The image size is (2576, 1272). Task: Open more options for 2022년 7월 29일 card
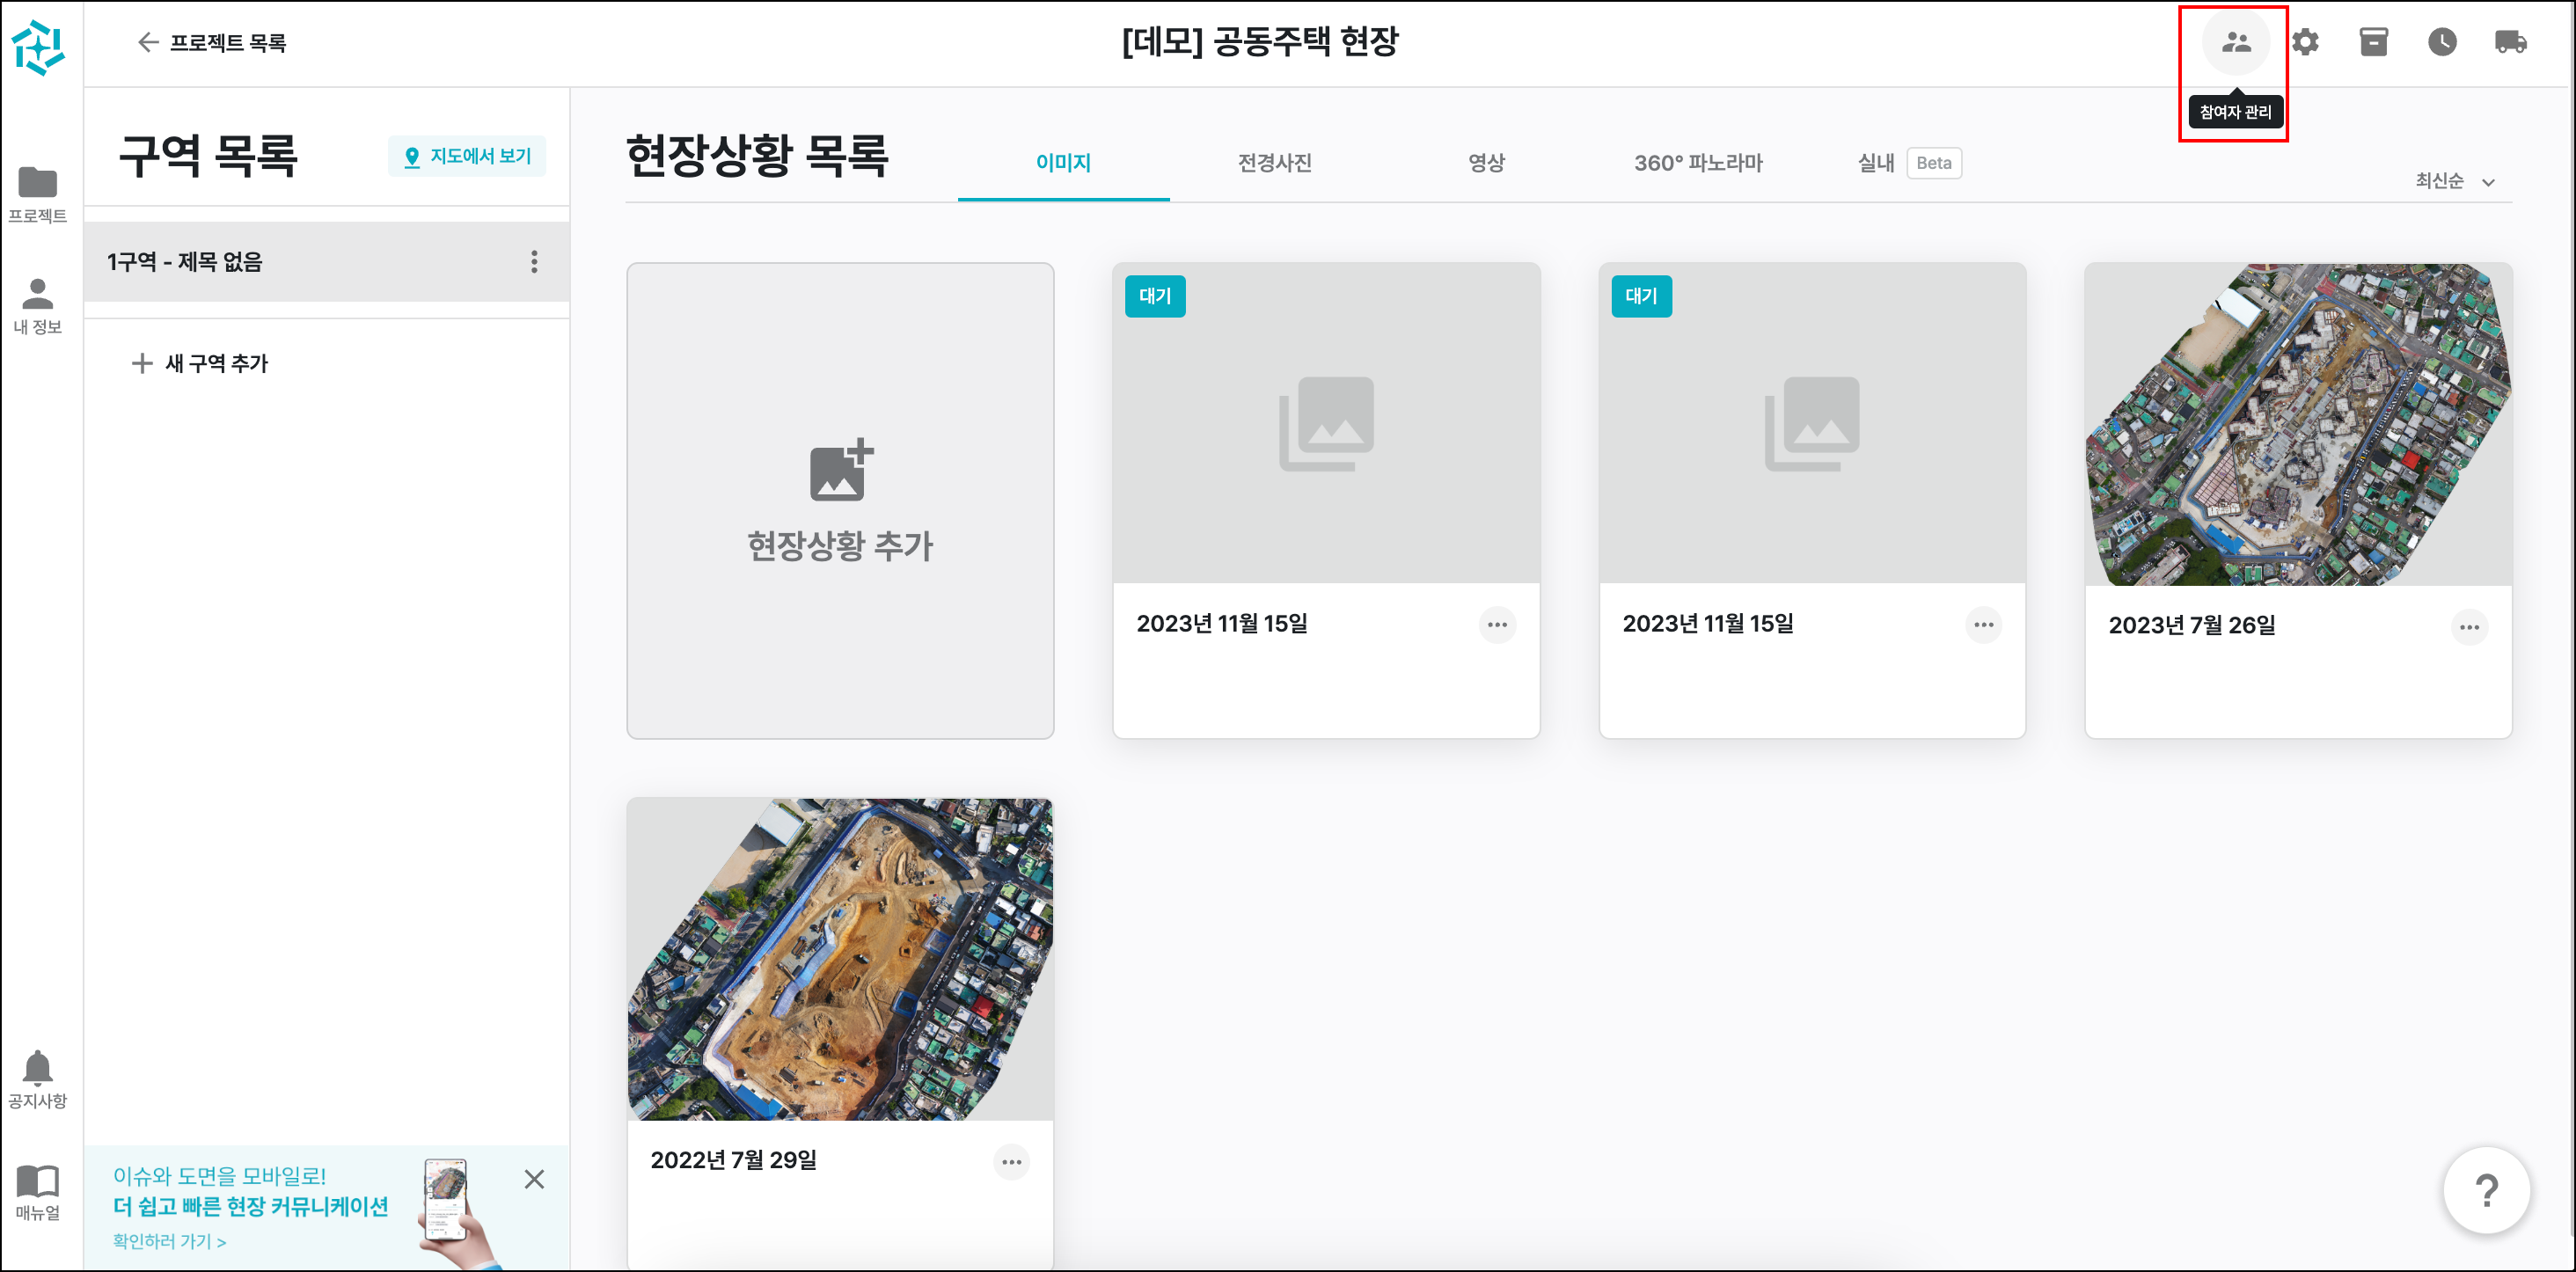1011,1162
